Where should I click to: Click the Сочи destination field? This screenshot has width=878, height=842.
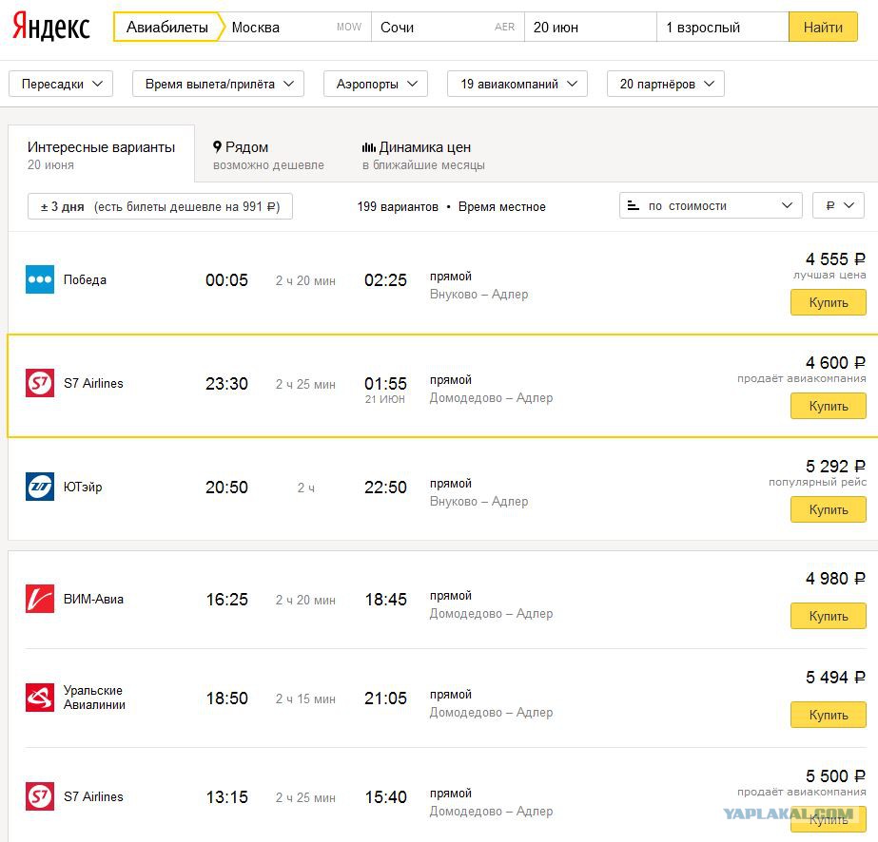click(448, 27)
